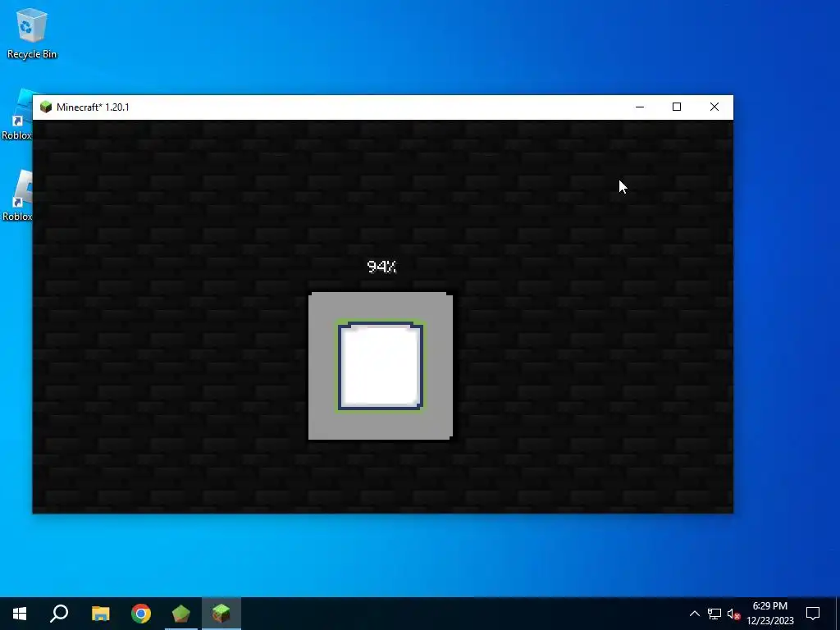Open Windows Search magnifier icon
This screenshot has width=840, height=630.
59,614
